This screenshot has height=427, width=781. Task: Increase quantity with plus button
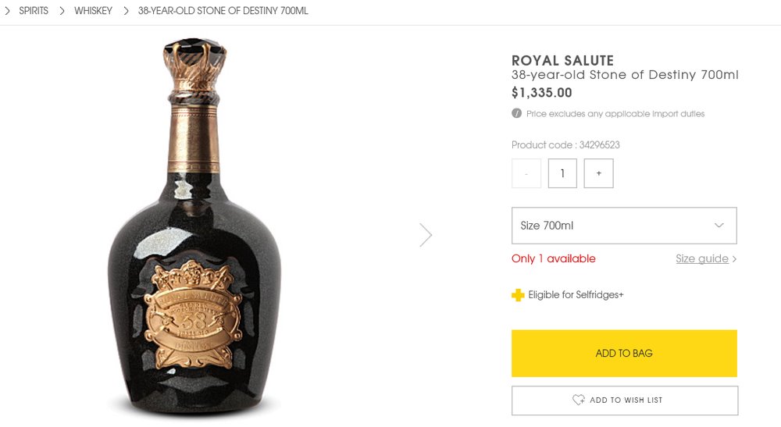[599, 173]
